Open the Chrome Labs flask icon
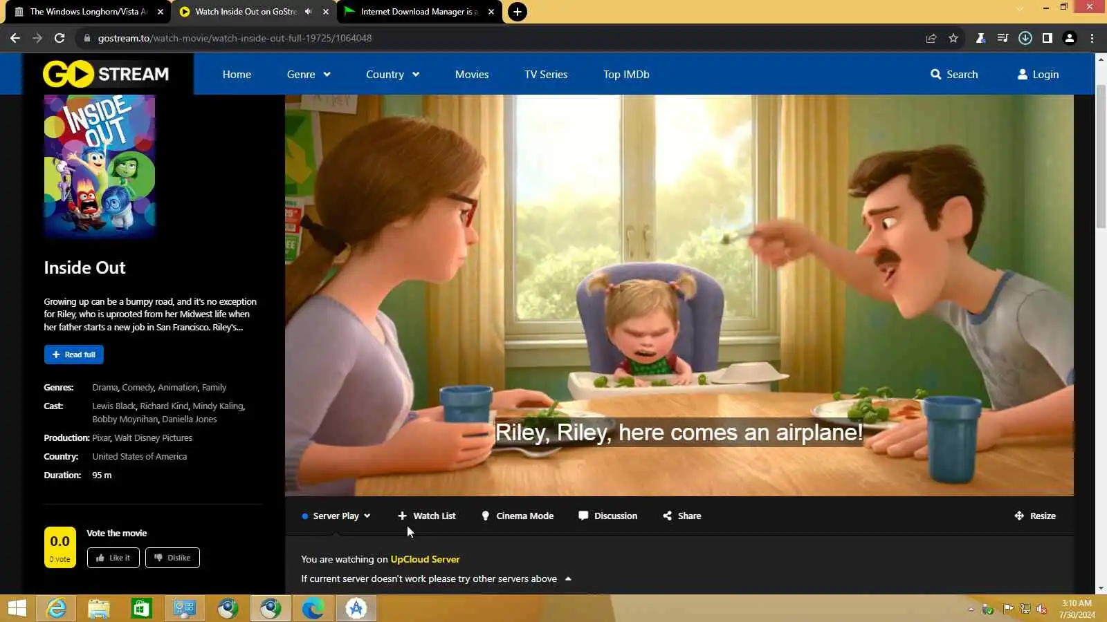This screenshot has width=1107, height=622. tap(980, 38)
